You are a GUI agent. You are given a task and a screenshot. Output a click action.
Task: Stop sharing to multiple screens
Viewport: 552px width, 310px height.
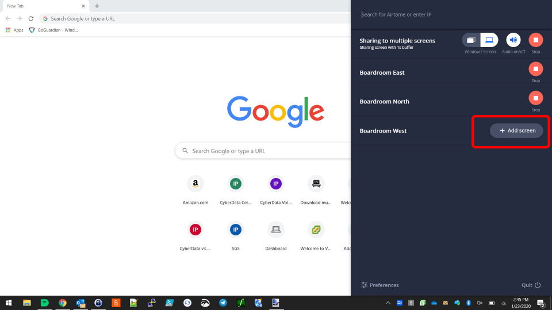pos(535,40)
